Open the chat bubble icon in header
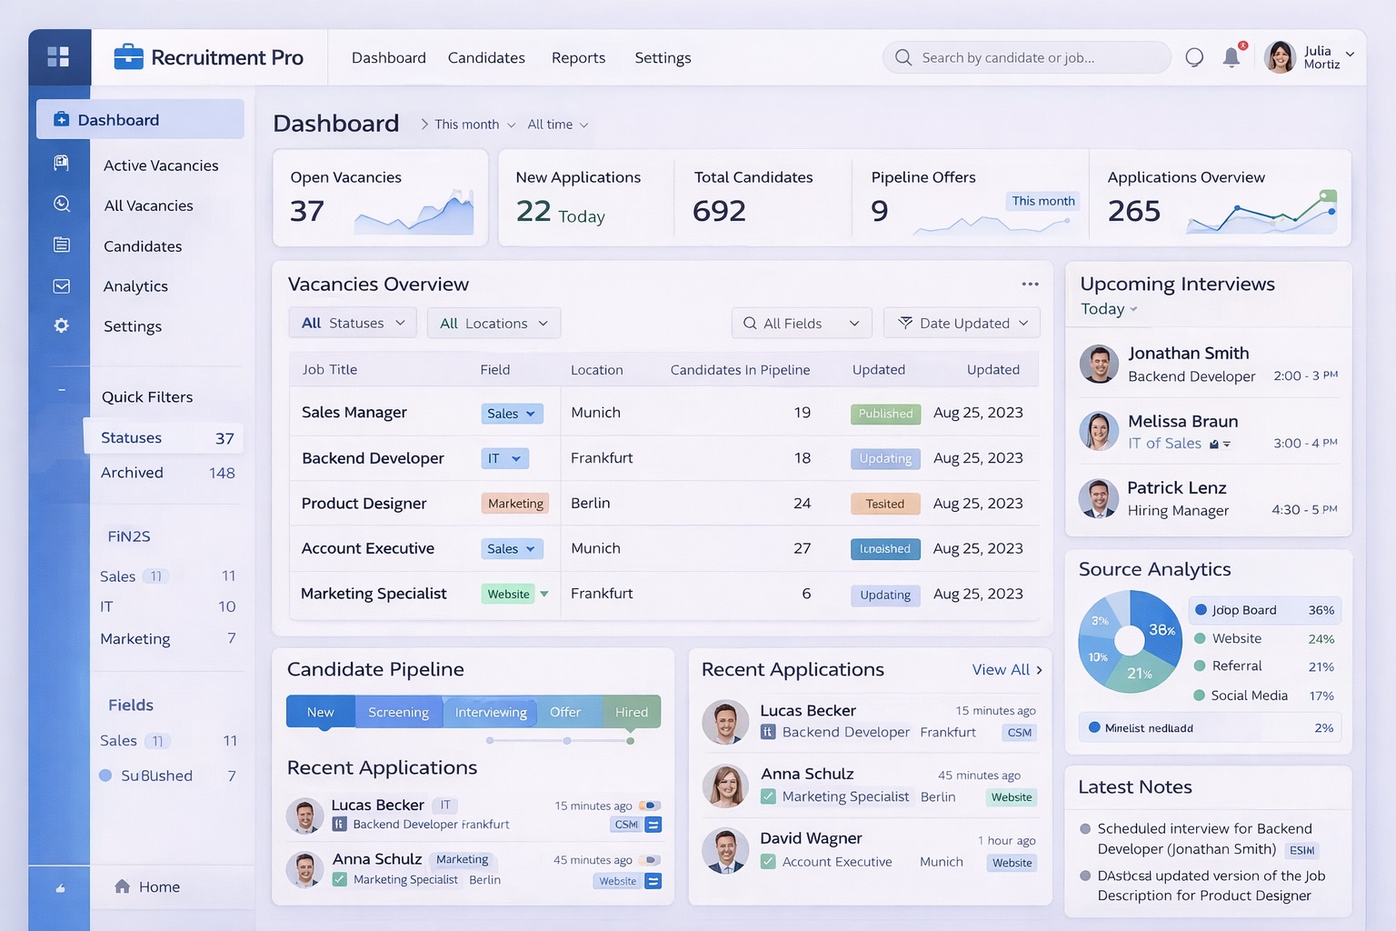Viewport: 1396px width, 931px height. 1193,56
